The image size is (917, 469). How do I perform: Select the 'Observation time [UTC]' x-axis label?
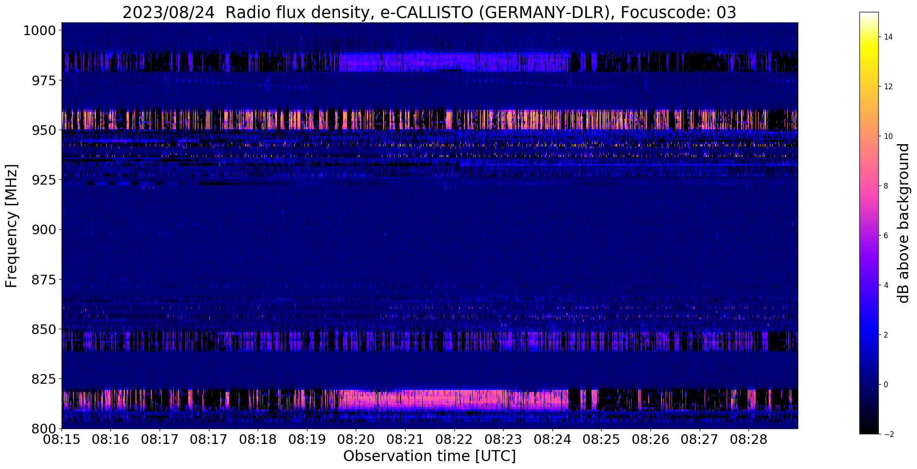click(429, 456)
